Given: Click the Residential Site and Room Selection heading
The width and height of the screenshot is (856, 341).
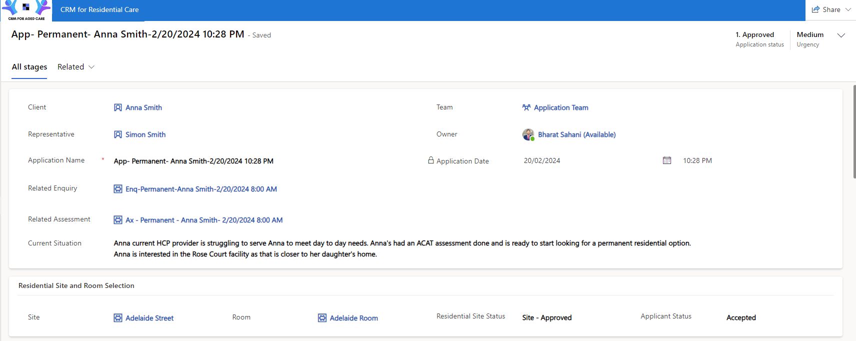Looking at the screenshot, I should [x=76, y=285].
